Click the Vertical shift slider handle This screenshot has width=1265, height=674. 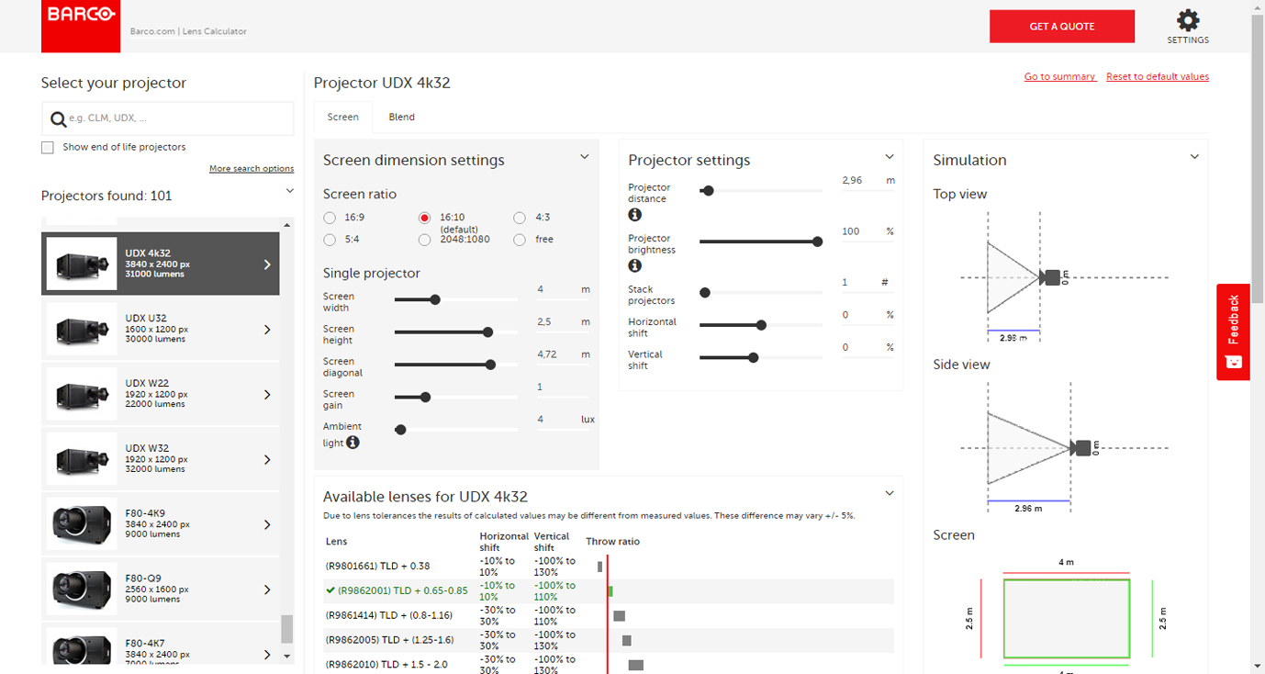753,358
